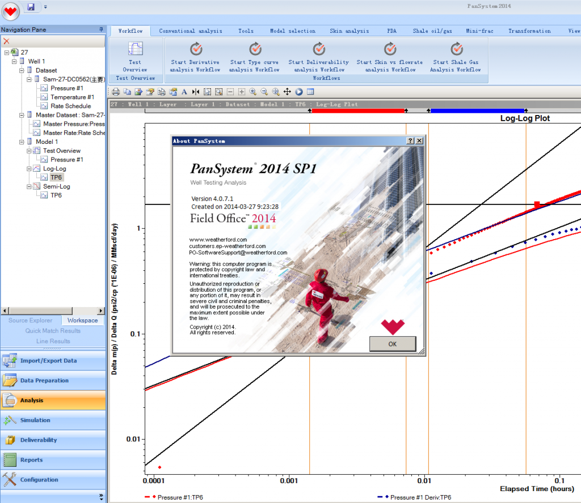Click the text annotation 'A' tool
This screenshot has height=503, width=581.
184,92
